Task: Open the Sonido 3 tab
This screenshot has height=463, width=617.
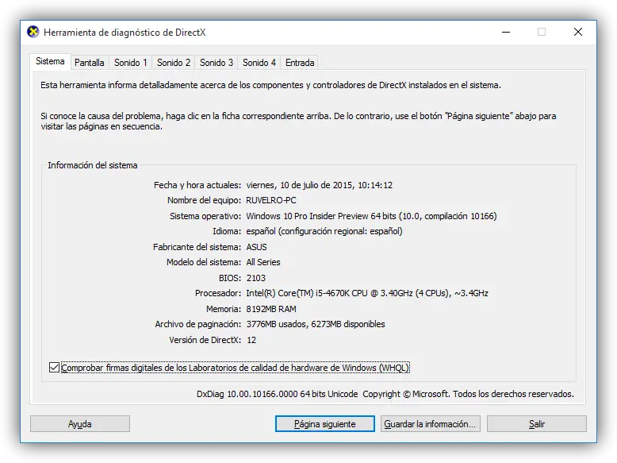Action: pos(217,63)
